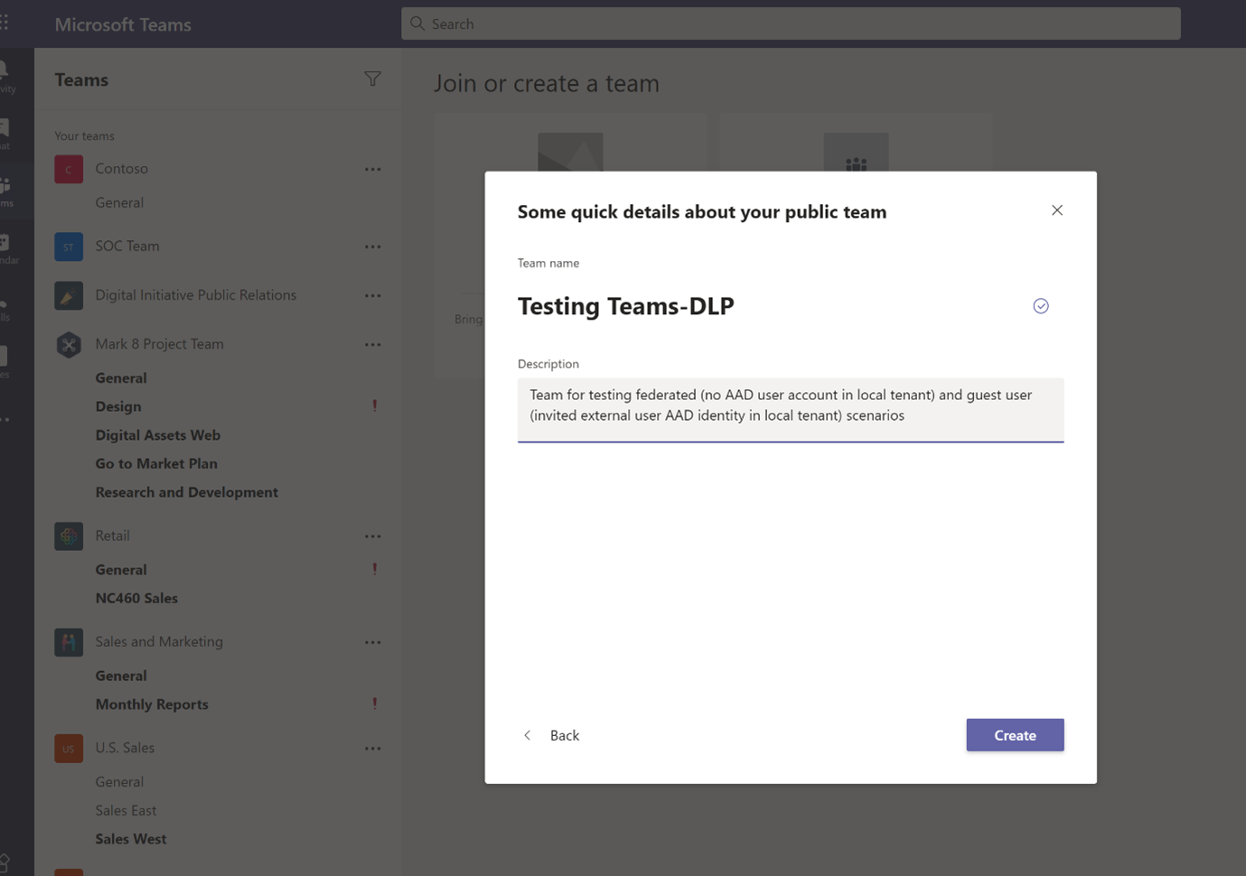Open more options for Contoso team
The image size is (1246, 876).
click(x=372, y=169)
